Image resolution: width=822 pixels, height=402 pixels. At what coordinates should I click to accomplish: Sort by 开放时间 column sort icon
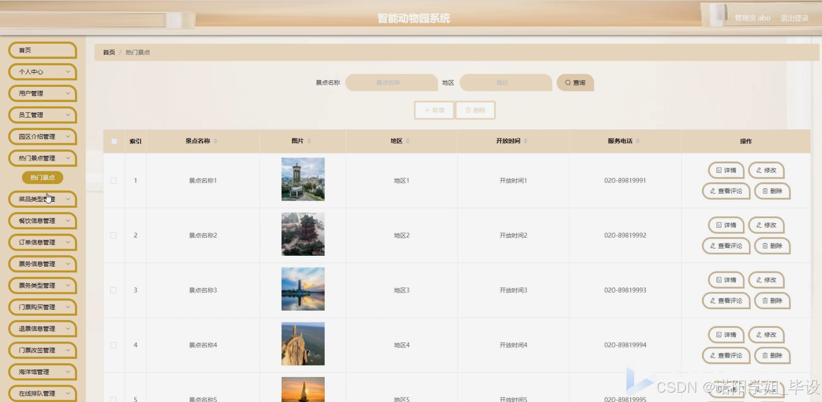click(526, 141)
